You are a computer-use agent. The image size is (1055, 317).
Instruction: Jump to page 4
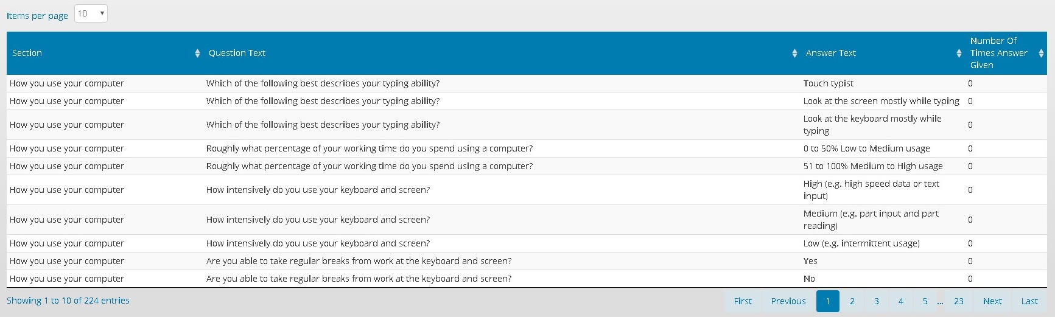pos(900,301)
